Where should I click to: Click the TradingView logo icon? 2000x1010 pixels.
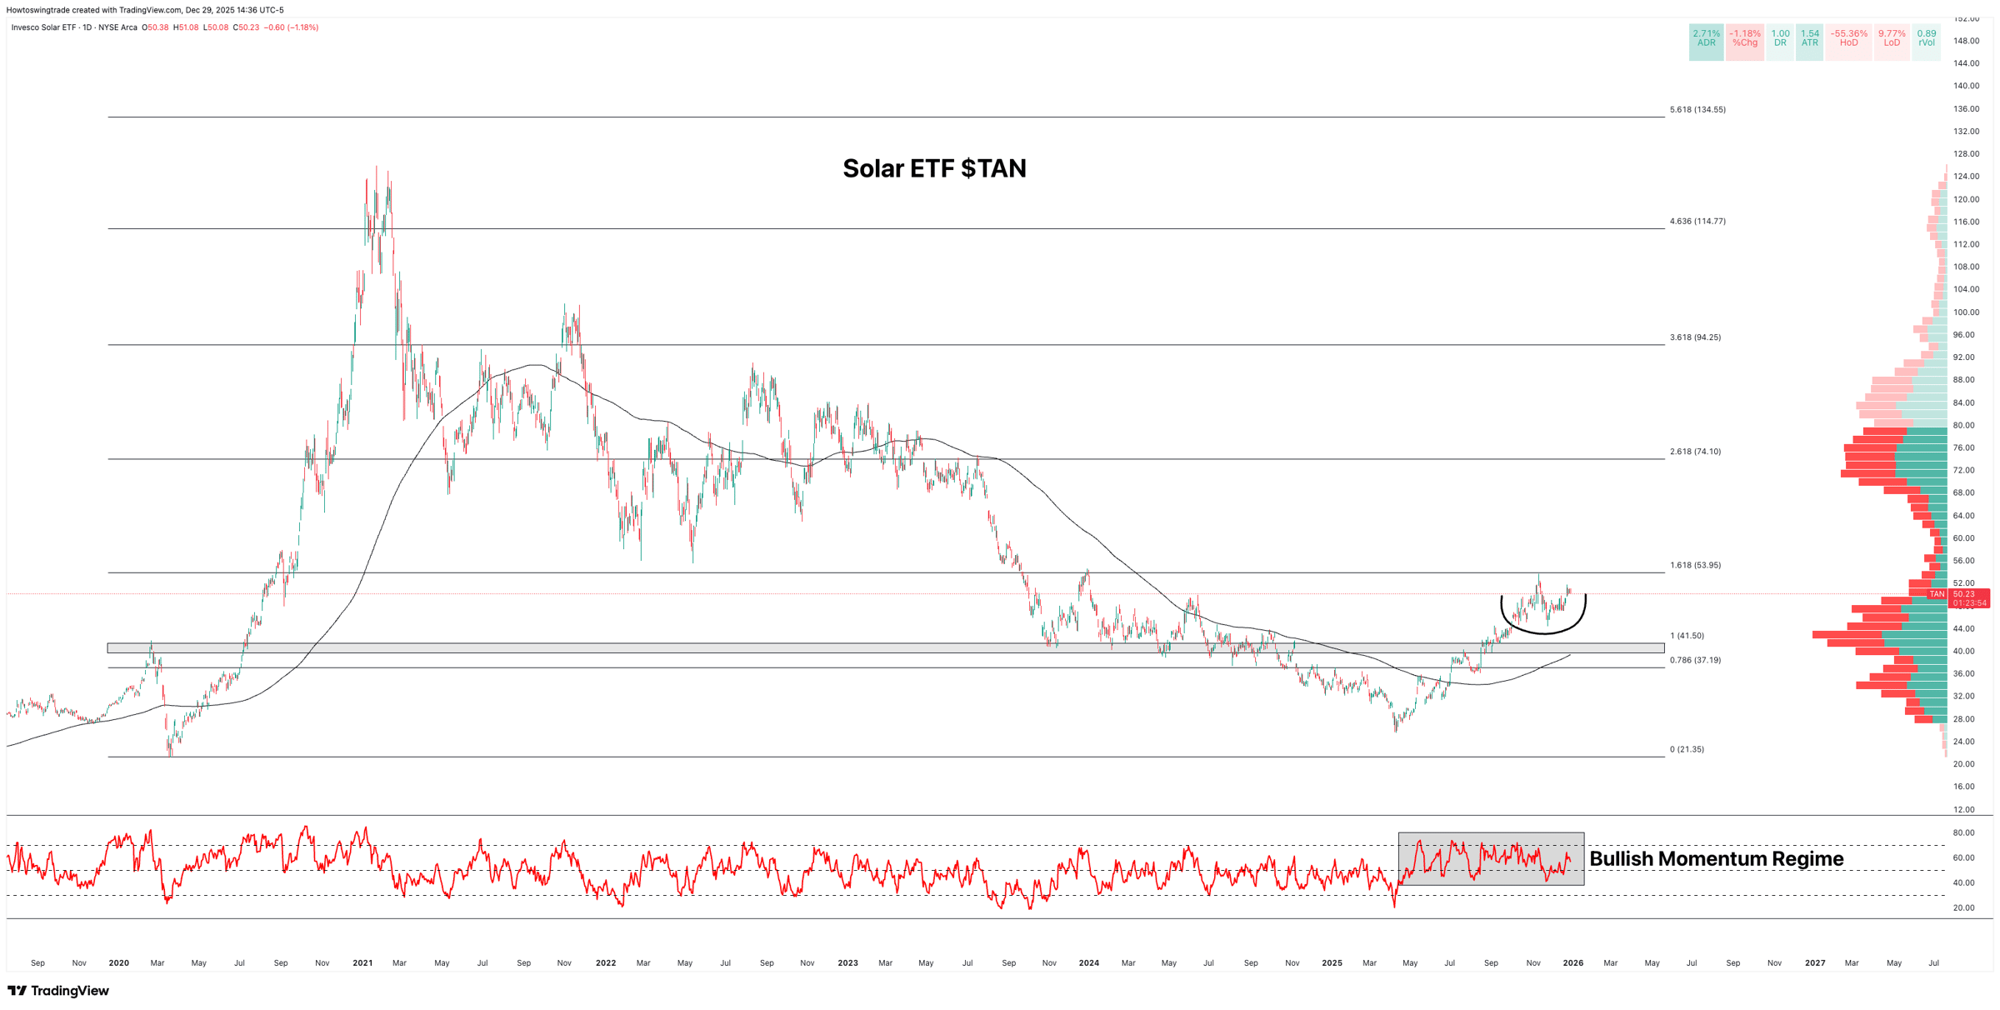coord(17,991)
